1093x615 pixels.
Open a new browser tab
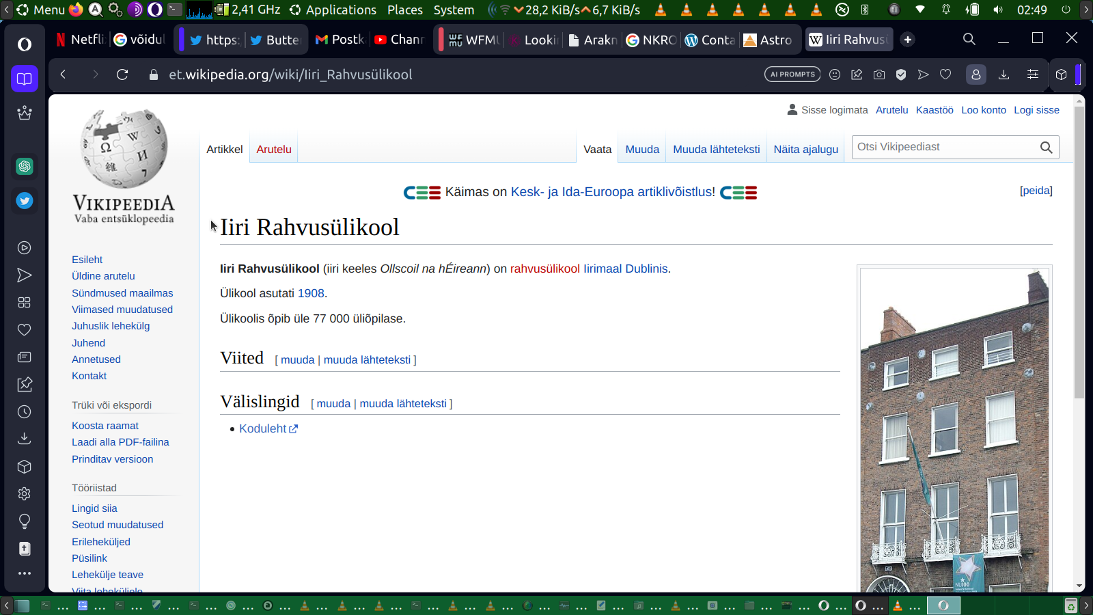pyautogui.click(x=908, y=40)
